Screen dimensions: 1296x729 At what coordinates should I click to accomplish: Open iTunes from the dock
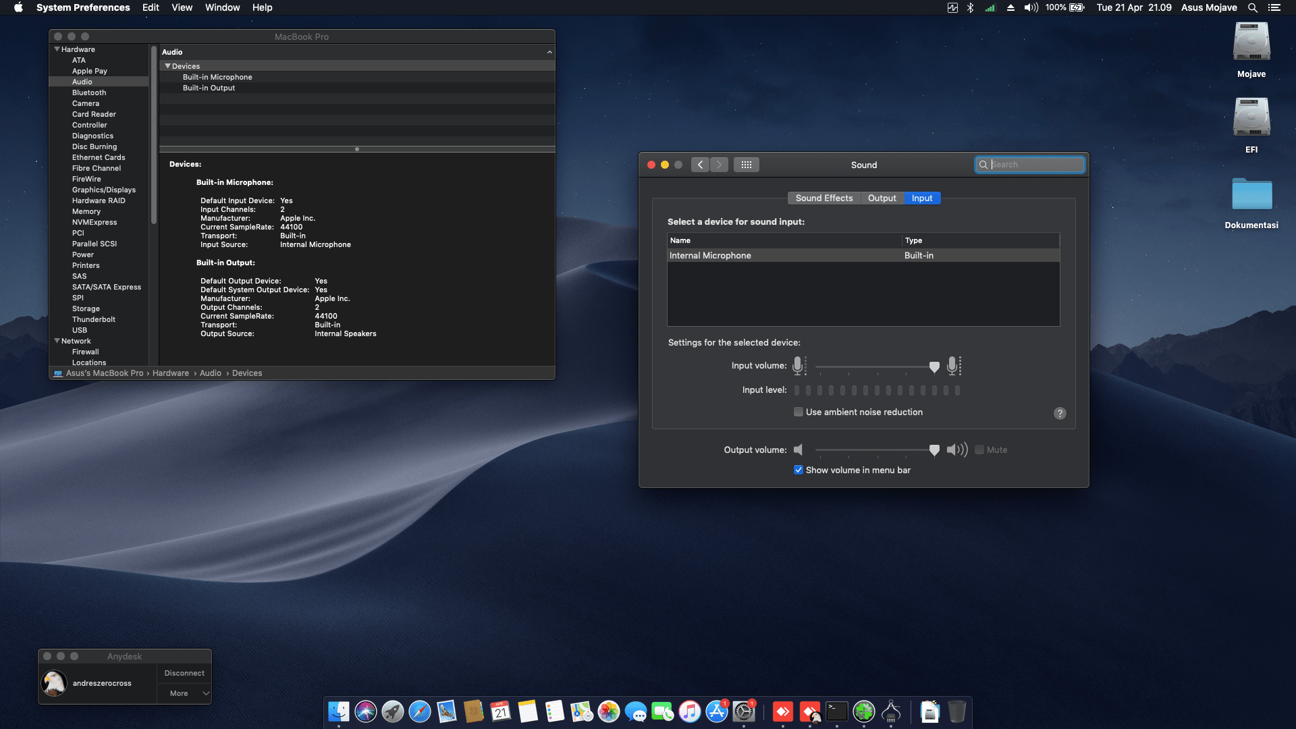pyautogui.click(x=690, y=711)
